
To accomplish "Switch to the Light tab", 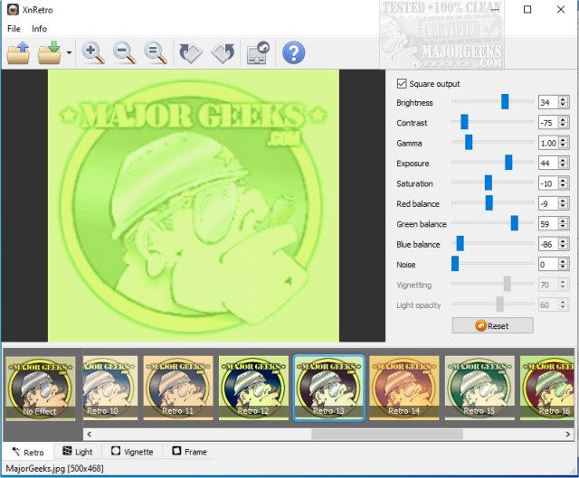I will [x=78, y=452].
